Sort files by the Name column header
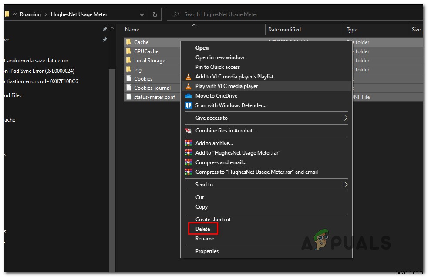Viewport: 428px width, 277px height. [x=132, y=30]
